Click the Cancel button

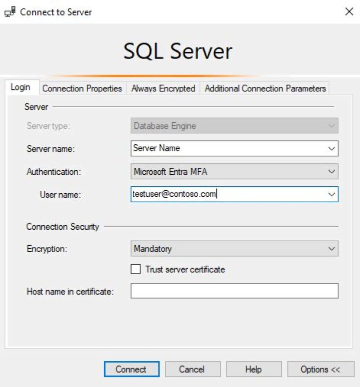pyautogui.click(x=191, y=370)
